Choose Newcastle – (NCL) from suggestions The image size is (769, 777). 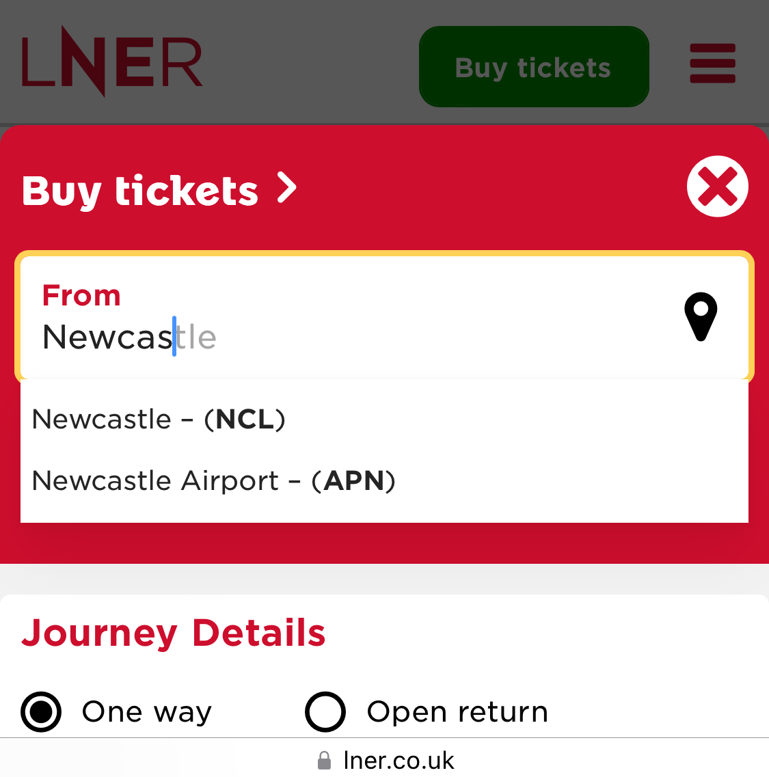(159, 419)
